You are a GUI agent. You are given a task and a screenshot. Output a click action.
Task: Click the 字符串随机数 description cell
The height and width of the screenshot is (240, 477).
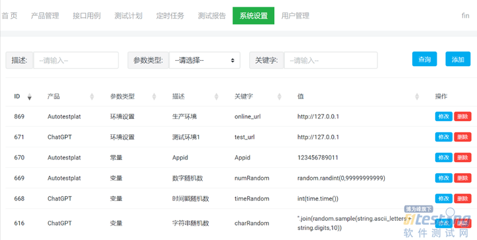(x=190, y=223)
